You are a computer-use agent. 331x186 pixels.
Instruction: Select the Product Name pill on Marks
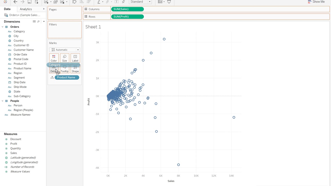point(67,78)
